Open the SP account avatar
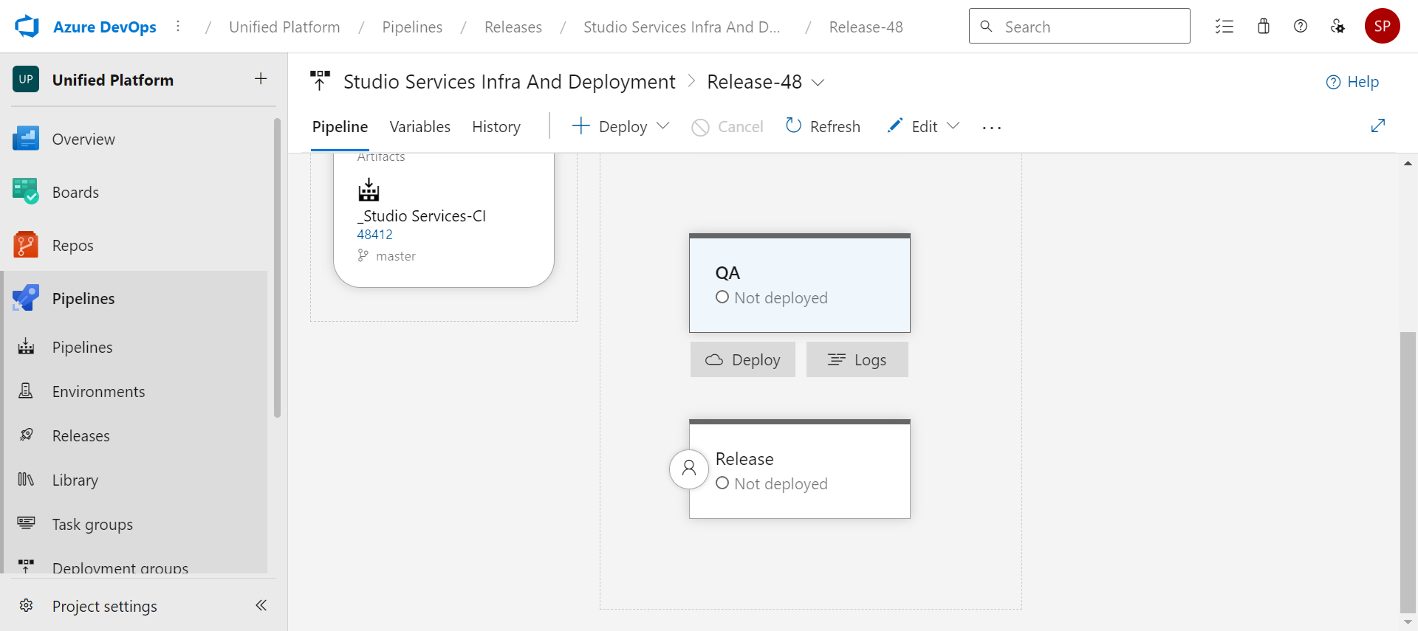The height and width of the screenshot is (631, 1418). (x=1383, y=27)
